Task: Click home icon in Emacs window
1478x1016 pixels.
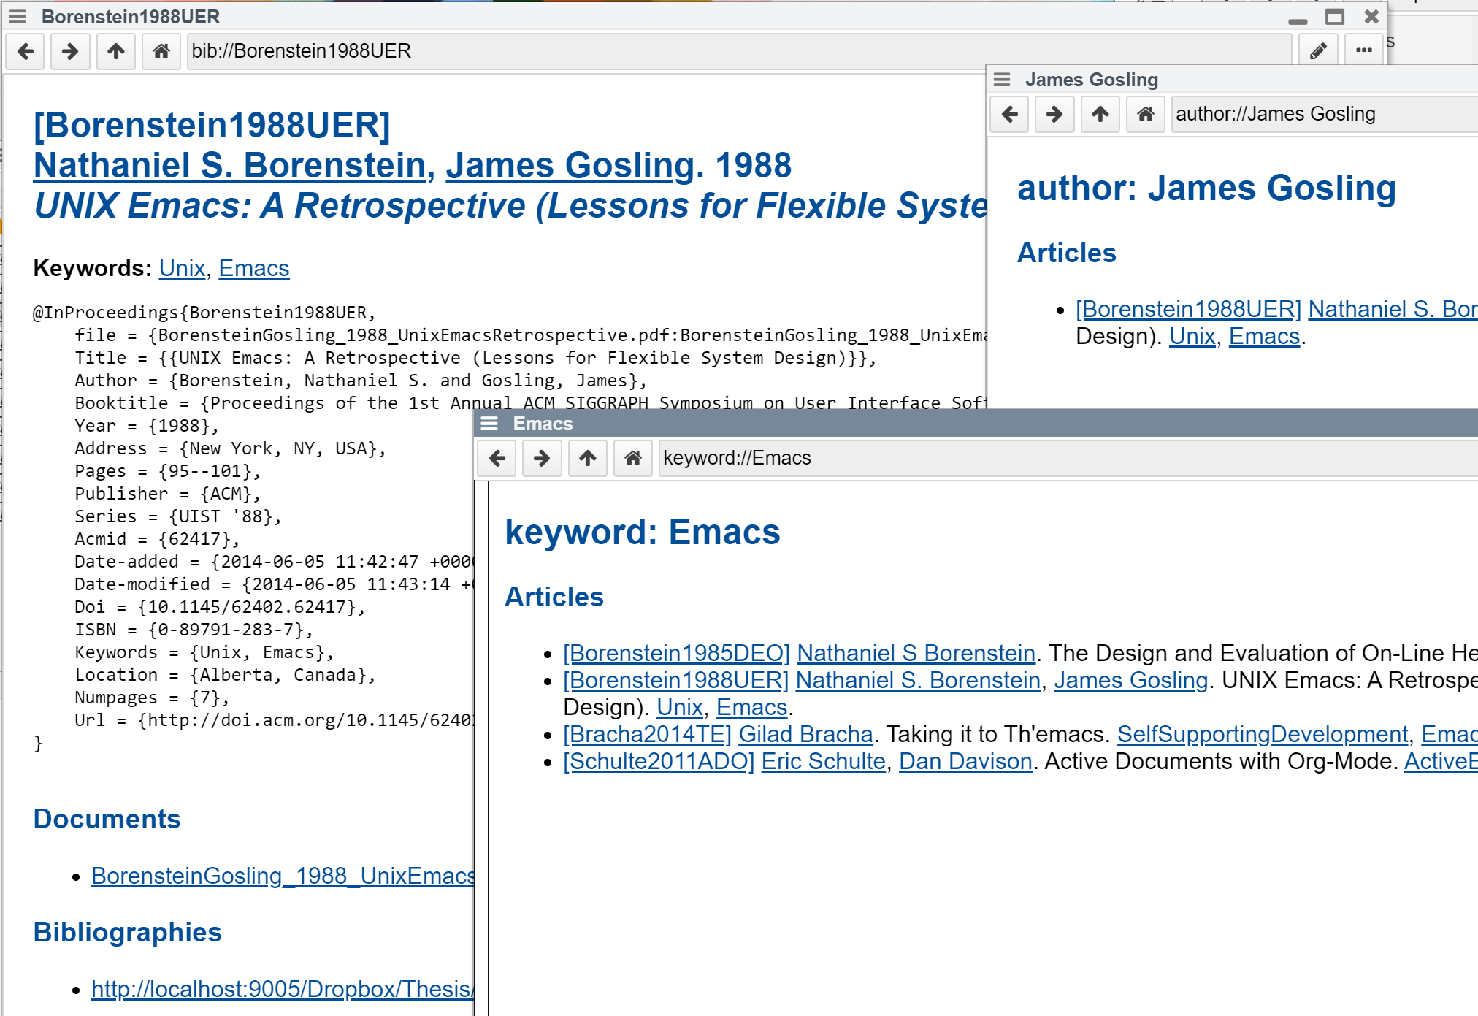Action: tap(632, 458)
